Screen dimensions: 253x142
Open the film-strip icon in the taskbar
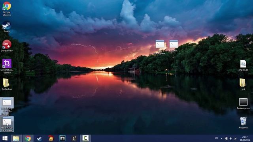pyautogui.click(x=62, y=138)
